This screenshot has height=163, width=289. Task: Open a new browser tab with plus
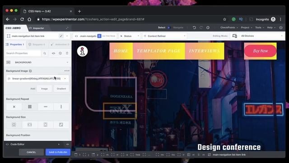(x=79, y=11)
